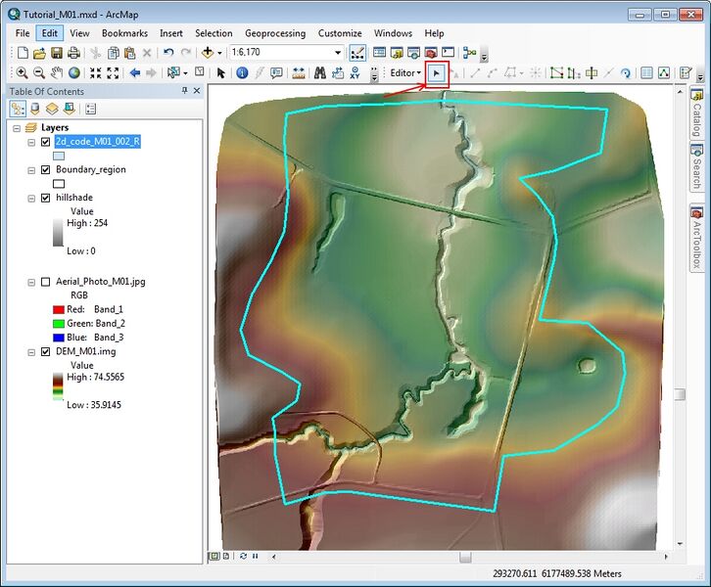Open the map scale dropdown
The width and height of the screenshot is (711, 587).
pyautogui.click(x=338, y=52)
